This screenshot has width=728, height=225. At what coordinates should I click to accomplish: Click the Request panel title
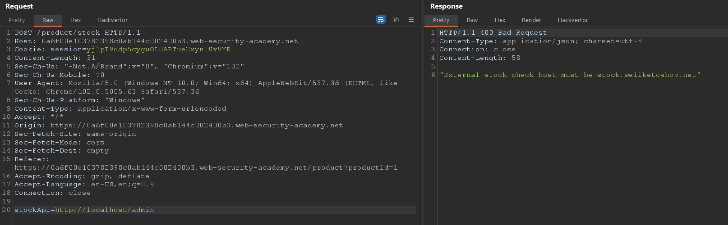(19, 6)
